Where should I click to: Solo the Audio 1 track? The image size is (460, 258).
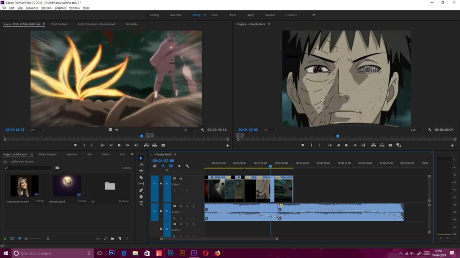(x=187, y=206)
